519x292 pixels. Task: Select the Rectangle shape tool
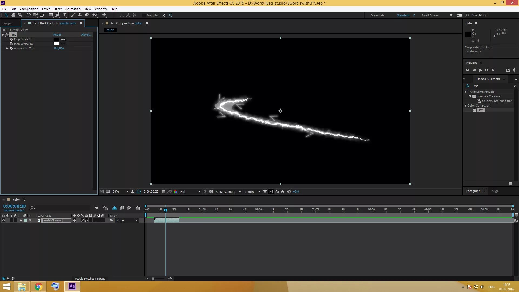[51, 15]
